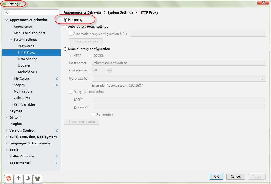Click the Sogou S input method icon
271x184 pixels.
[x=9, y=178]
